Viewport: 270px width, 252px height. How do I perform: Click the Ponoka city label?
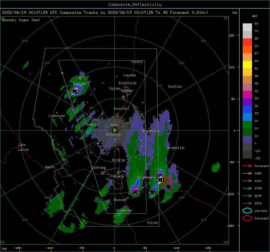pyautogui.click(x=137, y=62)
